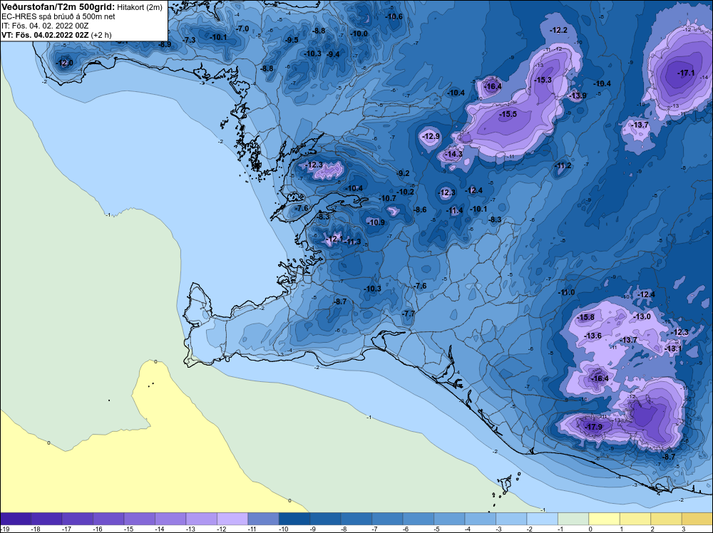
Task: Select the -13.6 temperature value
Action: 593,336
